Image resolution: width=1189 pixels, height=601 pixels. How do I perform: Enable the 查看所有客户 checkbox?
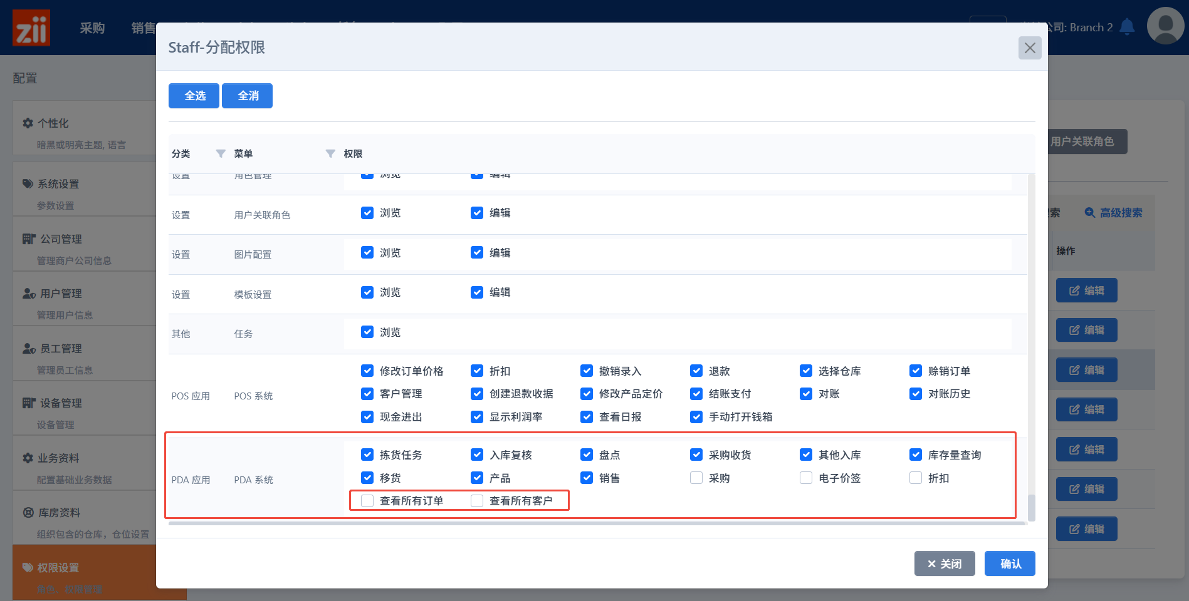477,501
